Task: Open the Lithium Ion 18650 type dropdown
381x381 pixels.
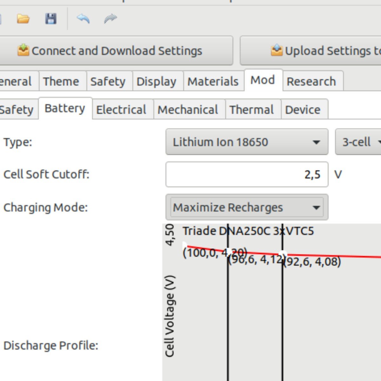Action: point(247,142)
